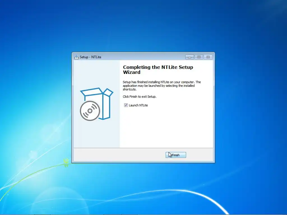The width and height of the screenshot is (287, 215).
Task: Click the 'Click Finish to exit Setup.' text
Action: click(140, 97)
